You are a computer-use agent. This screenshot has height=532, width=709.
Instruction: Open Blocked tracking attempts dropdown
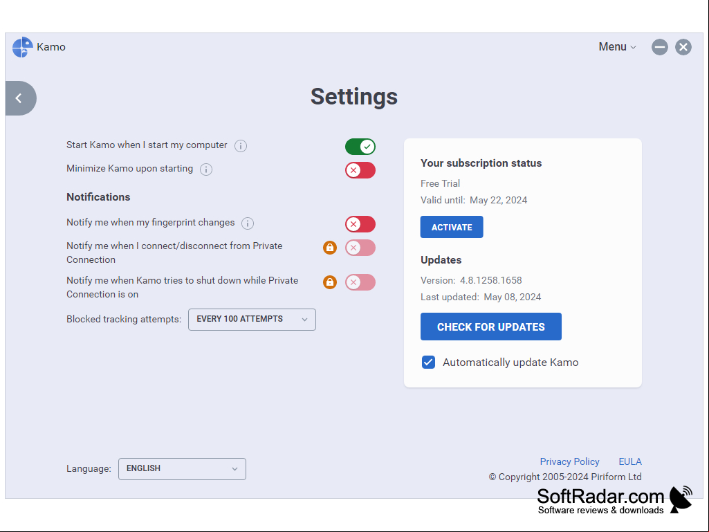252,320
